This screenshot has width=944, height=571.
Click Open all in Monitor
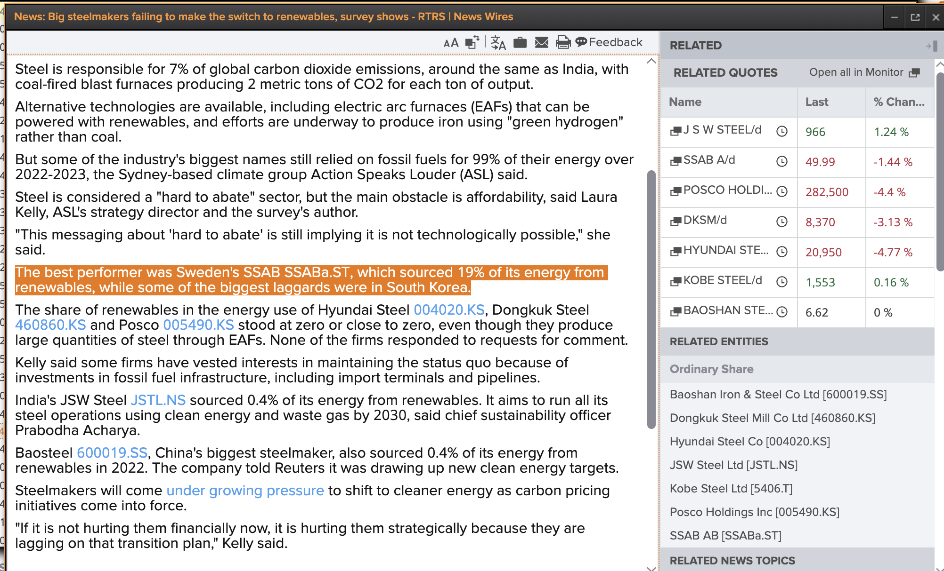tap(856, 72)
